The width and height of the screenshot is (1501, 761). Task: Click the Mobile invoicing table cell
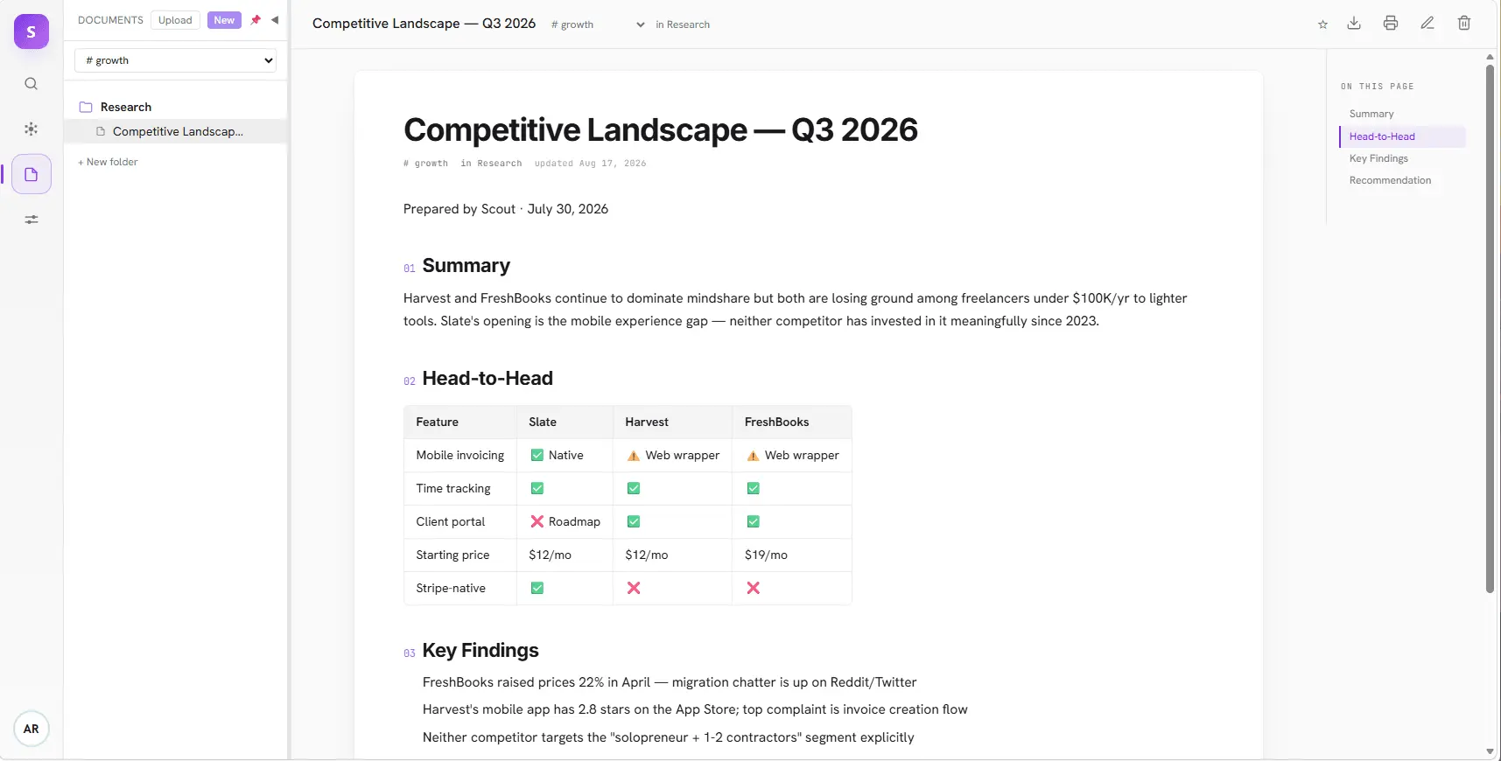(460, 456)
